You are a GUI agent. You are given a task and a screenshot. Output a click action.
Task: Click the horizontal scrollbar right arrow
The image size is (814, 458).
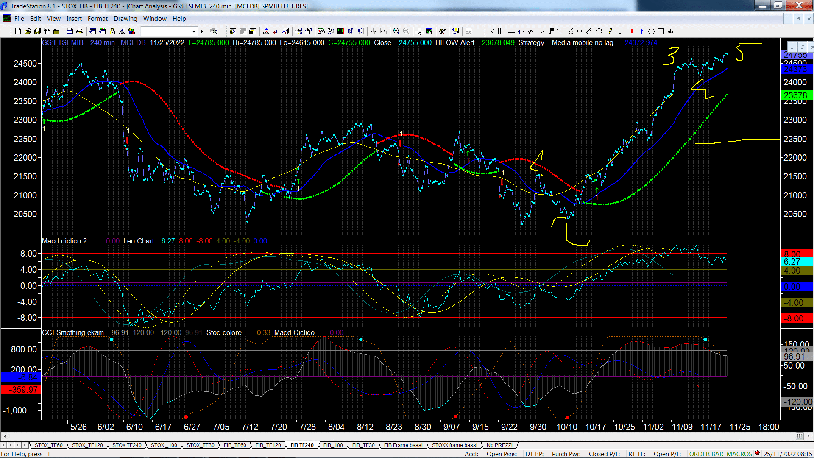(808, 436)
